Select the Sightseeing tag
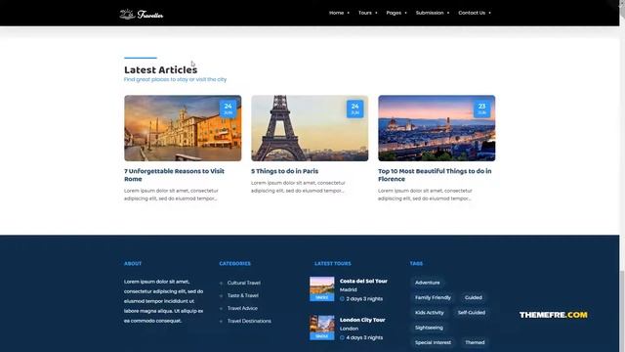The height and width of the screenshot is (352, 625). (x=429, y=328)
